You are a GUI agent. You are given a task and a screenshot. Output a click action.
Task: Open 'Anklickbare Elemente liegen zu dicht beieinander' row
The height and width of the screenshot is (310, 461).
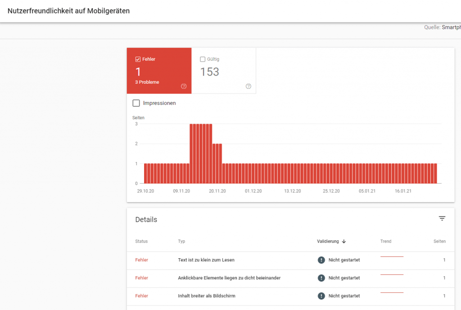tap(290, 279)
